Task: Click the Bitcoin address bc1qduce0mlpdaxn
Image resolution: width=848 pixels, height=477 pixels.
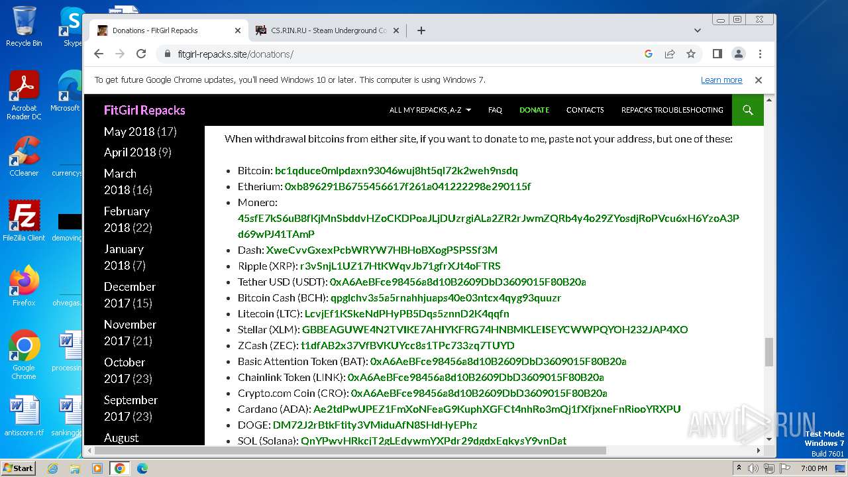Action: click(x=396, y=170)
